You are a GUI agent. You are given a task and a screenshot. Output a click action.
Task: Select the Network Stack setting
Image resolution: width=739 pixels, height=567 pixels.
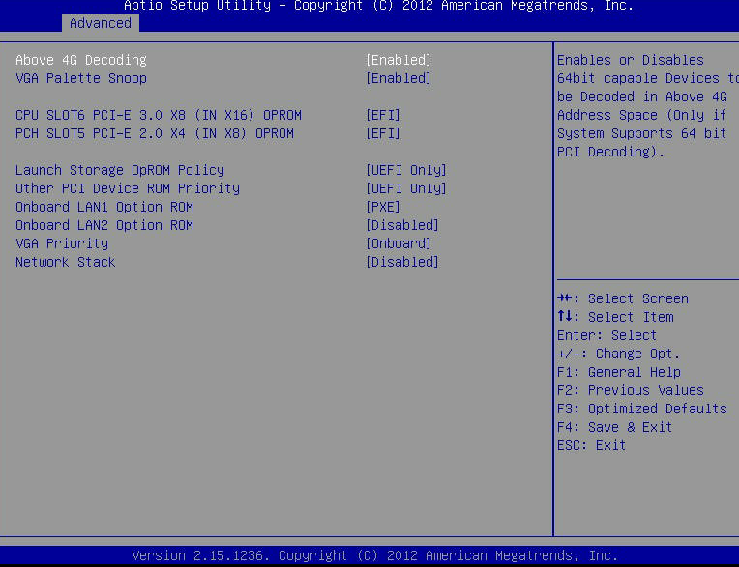coord(66,262)
